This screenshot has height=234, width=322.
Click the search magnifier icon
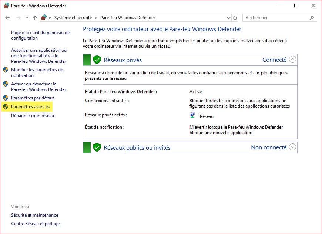point(312,18)
